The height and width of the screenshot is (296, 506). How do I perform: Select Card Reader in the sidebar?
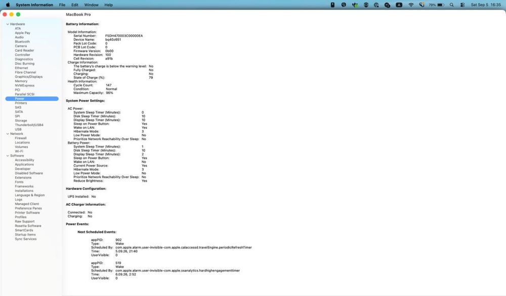tap(24, 50)
